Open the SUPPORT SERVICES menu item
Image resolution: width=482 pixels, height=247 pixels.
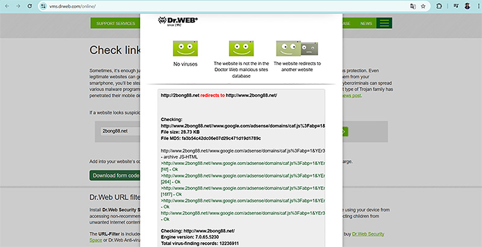click(116, 23)
